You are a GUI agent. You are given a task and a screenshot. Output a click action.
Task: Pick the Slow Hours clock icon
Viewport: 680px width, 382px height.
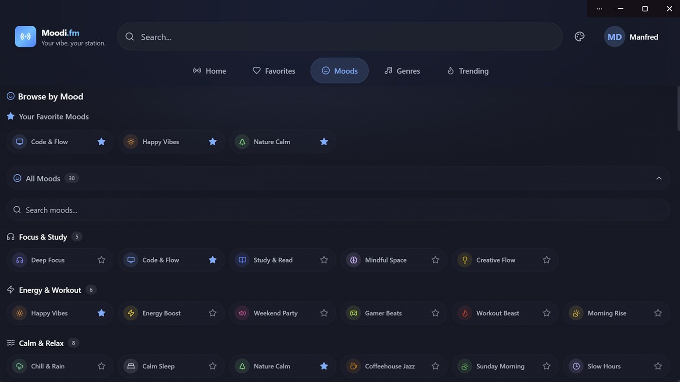(x=576, y=366)
